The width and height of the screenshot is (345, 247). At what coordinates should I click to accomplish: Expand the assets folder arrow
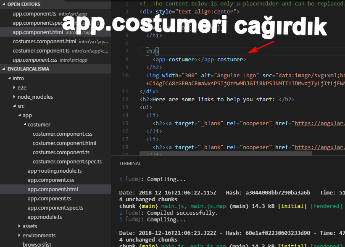coord(19,226)
